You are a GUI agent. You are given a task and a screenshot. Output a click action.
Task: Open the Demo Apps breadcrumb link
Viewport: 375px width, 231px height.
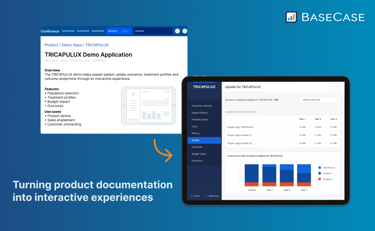[72, 45]
